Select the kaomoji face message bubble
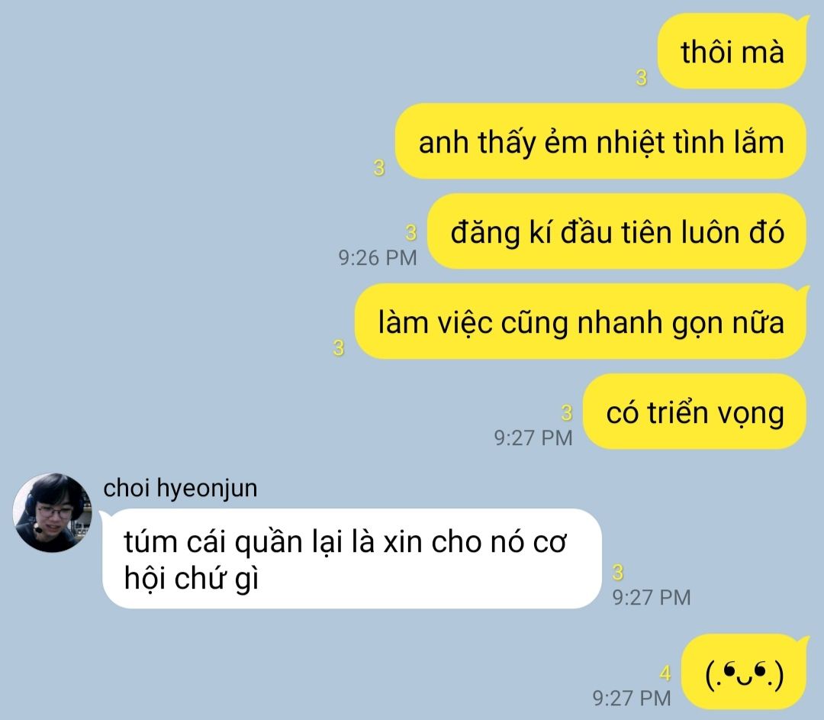 [745, 672]
